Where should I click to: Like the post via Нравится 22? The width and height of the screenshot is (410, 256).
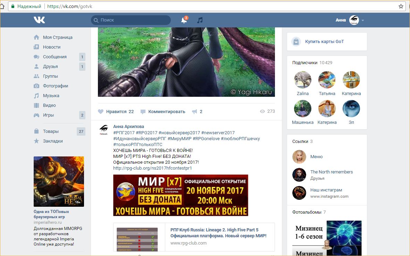[x=116, y=112]
